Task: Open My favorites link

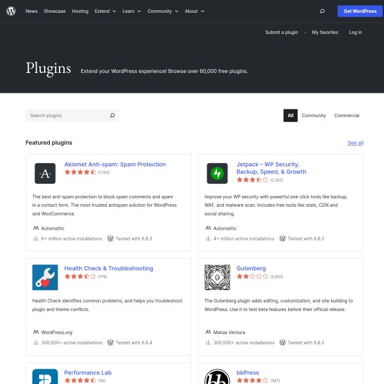Action: 324,33
